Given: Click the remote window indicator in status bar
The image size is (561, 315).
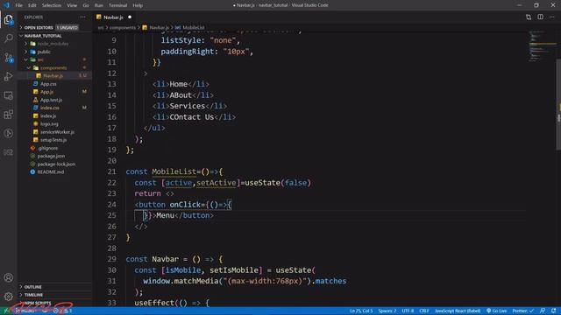Looking at the screenshot, I should pyautogui.click(x=6, y=311).
